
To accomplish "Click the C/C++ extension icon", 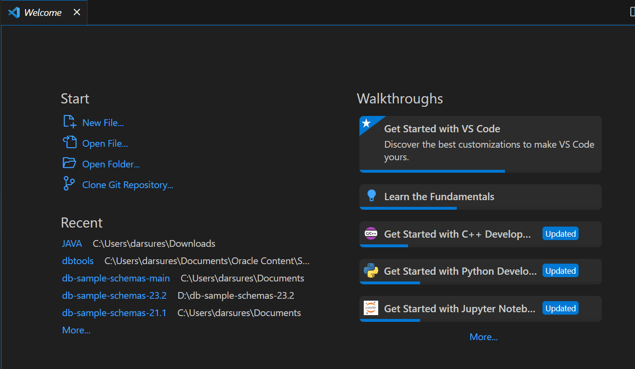I will (x=371, y=234).
